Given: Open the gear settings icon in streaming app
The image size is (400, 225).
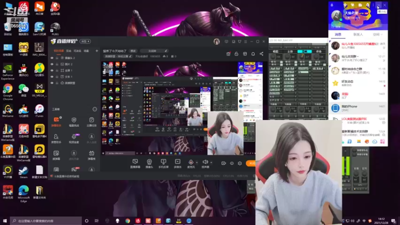Looking at the screenshot, I should [x=240, y=163].
